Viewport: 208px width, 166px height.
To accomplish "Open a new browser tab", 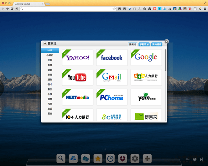I will [48, 4].
